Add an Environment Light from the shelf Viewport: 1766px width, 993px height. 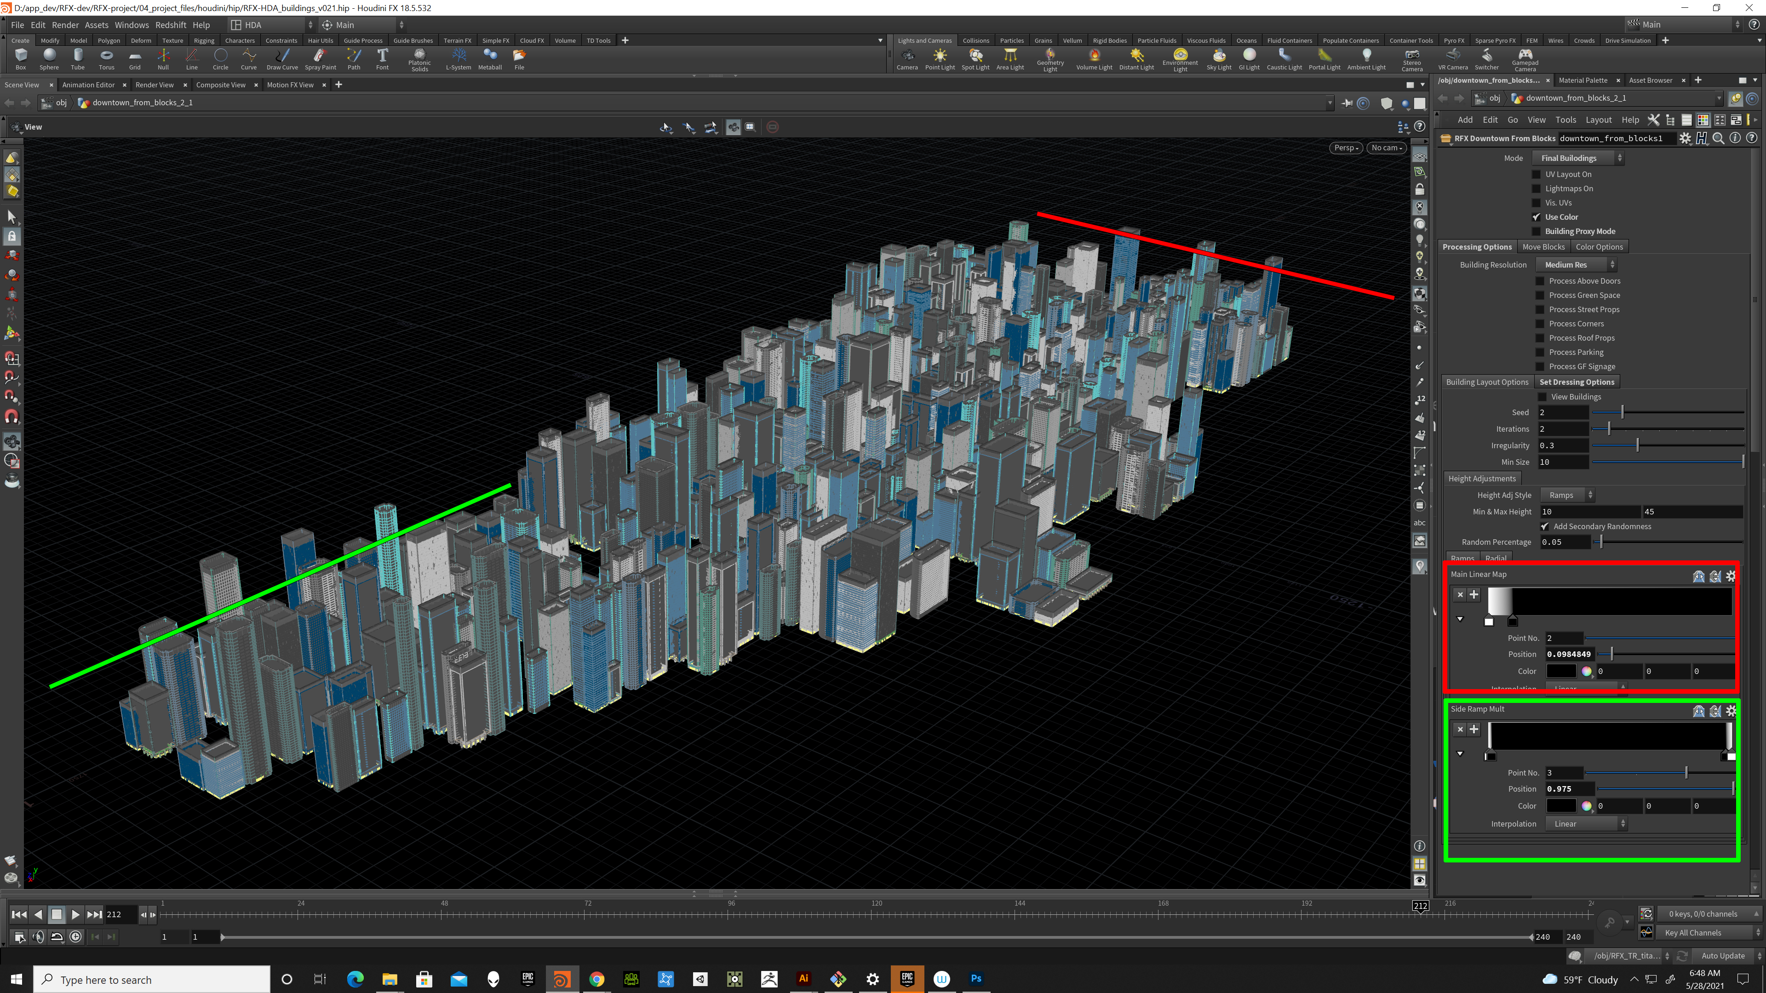pos(1180,60)
